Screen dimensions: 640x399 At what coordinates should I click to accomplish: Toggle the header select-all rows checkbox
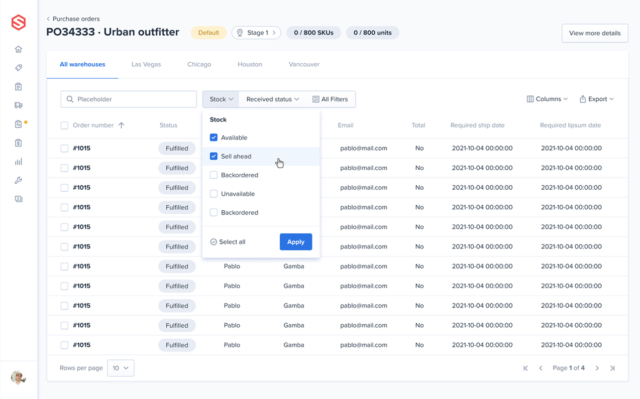point(64,125)
